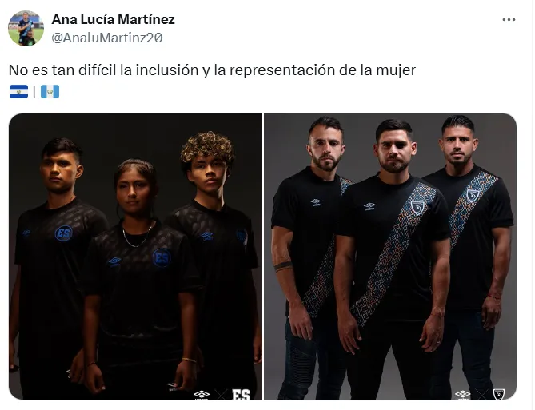Click the ES badge on left man's jersey

pyautogui.click(x=64, y=233)
